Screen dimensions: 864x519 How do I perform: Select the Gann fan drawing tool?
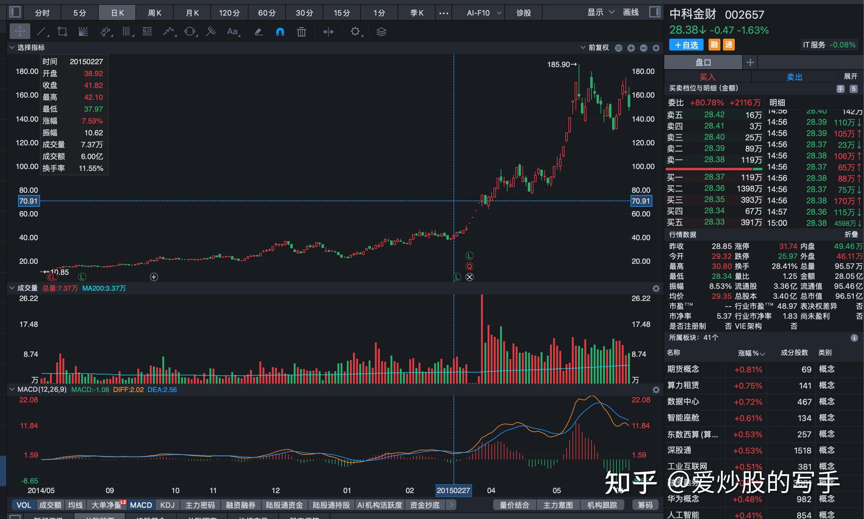tap(83, 32)
